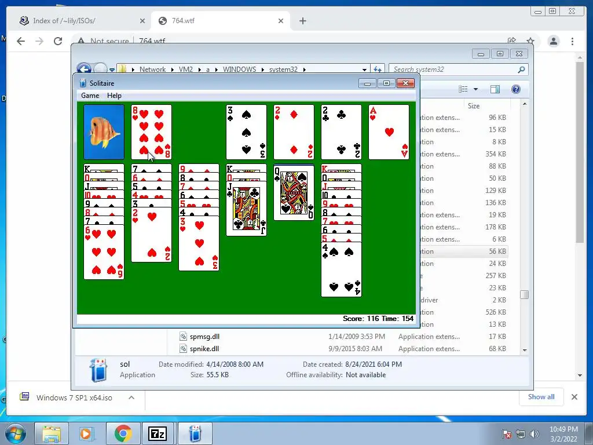Click the 3 of spades foundation pile
Image resolution: width=593 pixels, height=445 pixels.
[246, 132]
